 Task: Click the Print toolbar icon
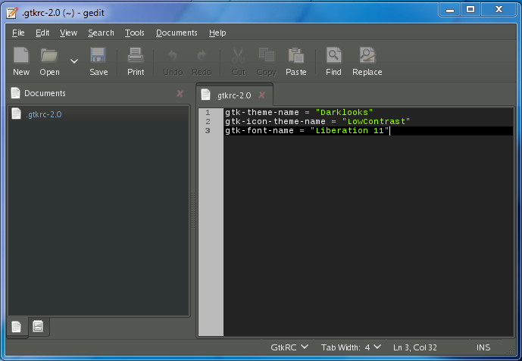(136, 56)
